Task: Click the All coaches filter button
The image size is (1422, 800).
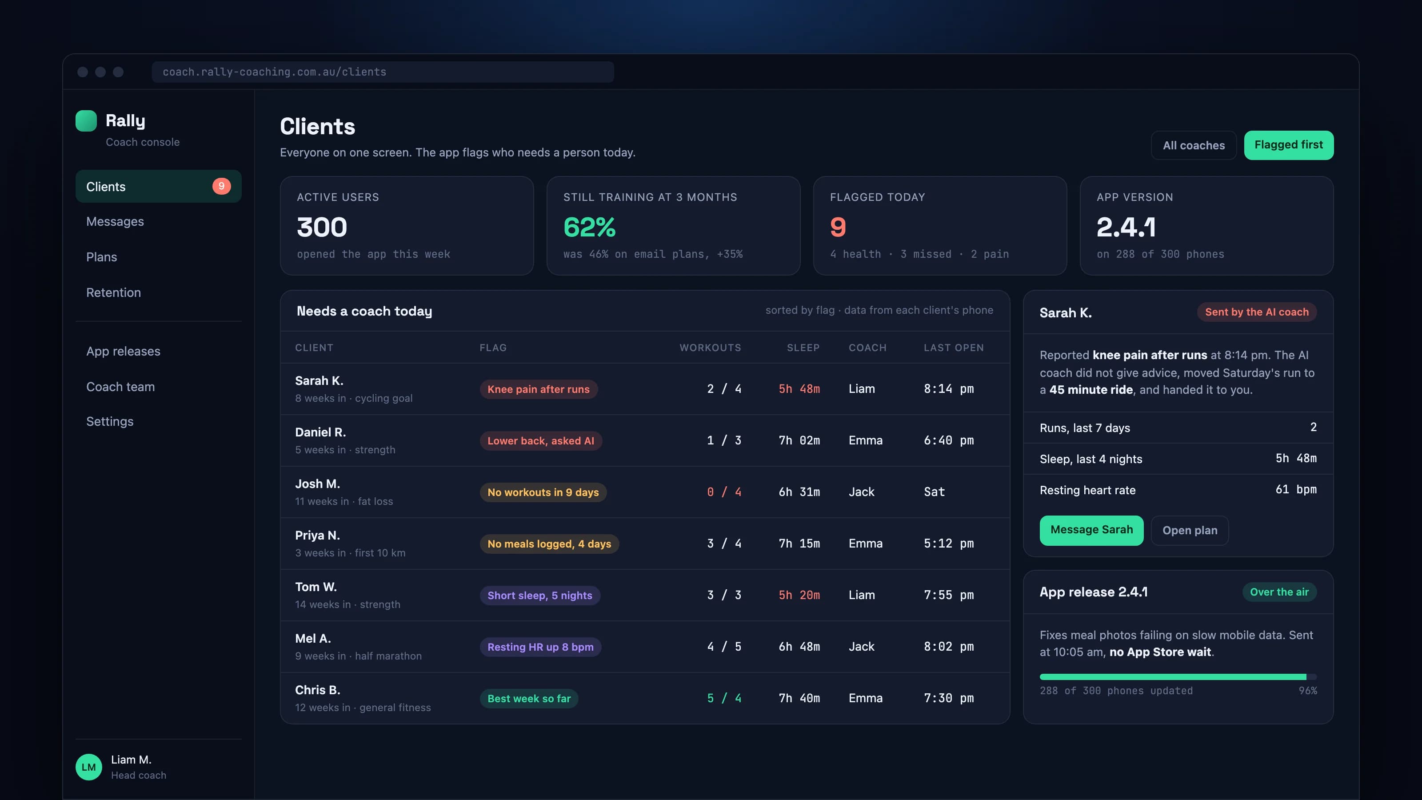Action: (1194, 145)
